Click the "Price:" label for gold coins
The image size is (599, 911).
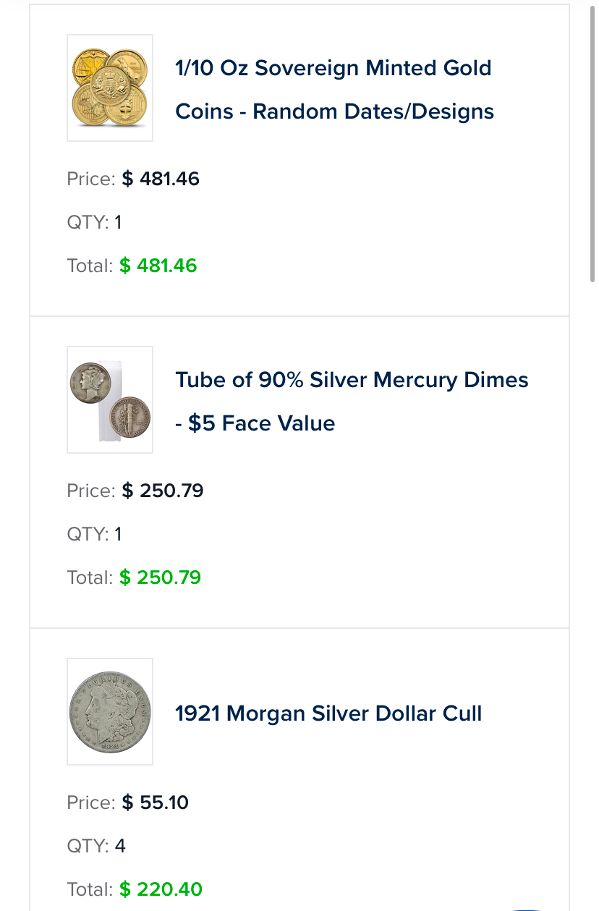[x=91, y=179]
